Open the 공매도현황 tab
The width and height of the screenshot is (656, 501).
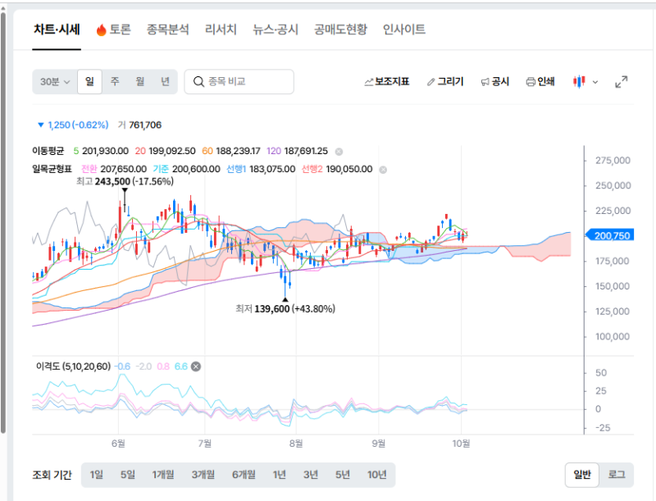(340, 30)
